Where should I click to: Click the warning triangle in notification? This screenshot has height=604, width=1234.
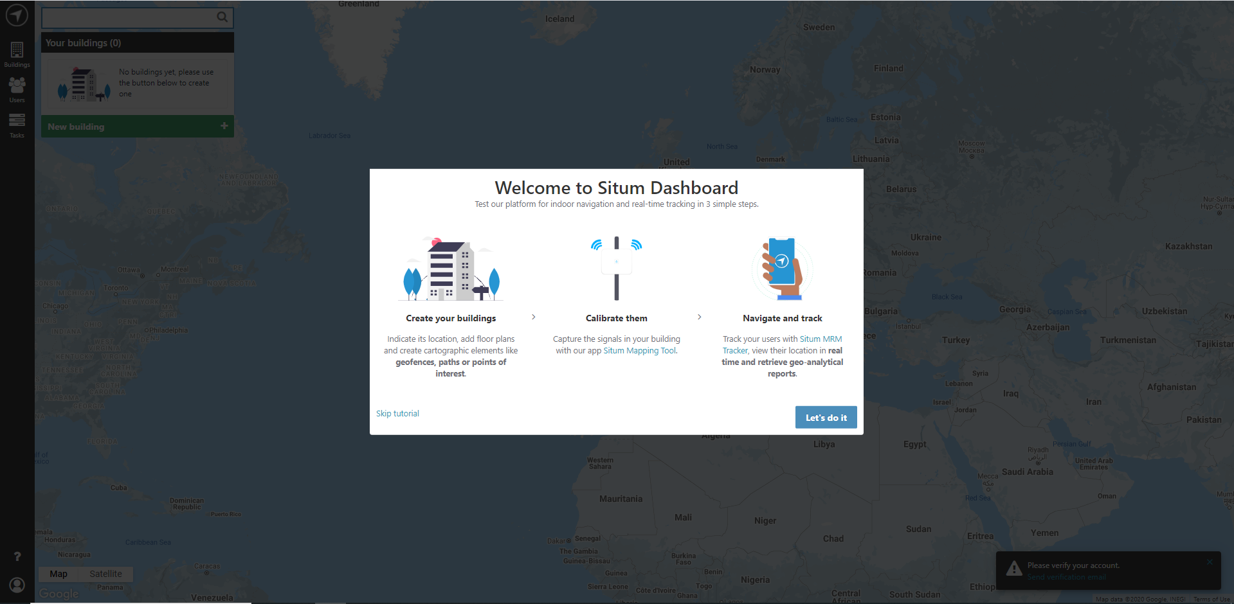(1014, 568)
